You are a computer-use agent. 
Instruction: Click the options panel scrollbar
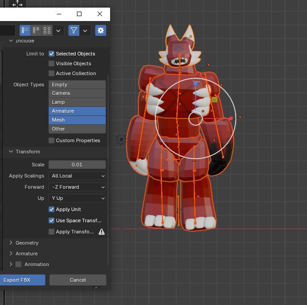click(108, 169)
